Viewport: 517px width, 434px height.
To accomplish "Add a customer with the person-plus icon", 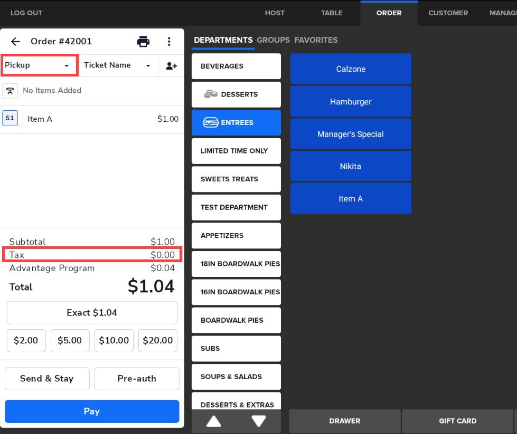I will tap(172, 65).
